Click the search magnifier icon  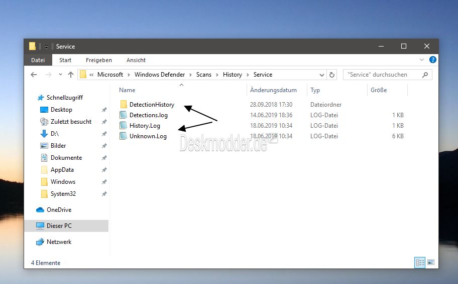(425, 75)
